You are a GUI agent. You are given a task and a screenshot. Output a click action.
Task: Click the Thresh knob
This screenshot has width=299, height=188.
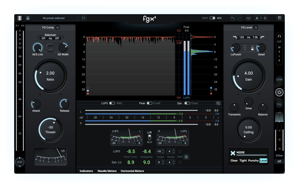[50, 130]
